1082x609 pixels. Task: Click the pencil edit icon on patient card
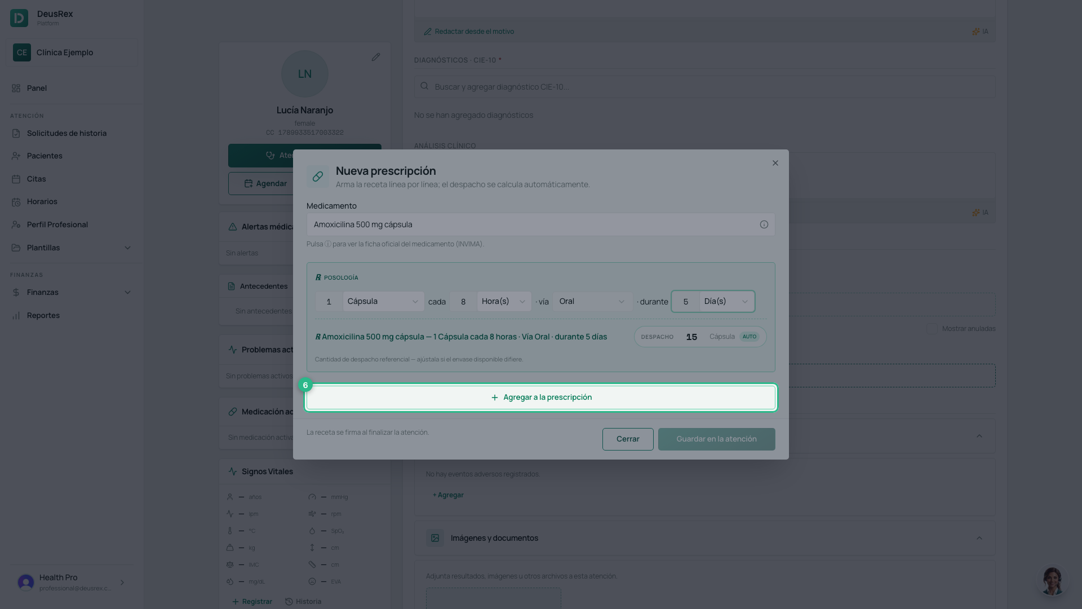[x=376, y=58]
